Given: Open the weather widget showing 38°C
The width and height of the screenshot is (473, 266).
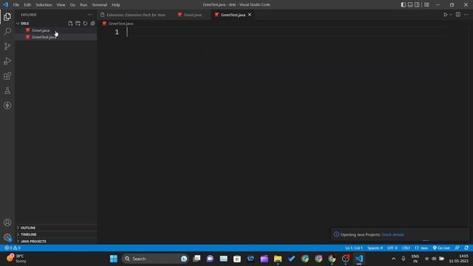Looking at the screenshot, I should [16, 259].
